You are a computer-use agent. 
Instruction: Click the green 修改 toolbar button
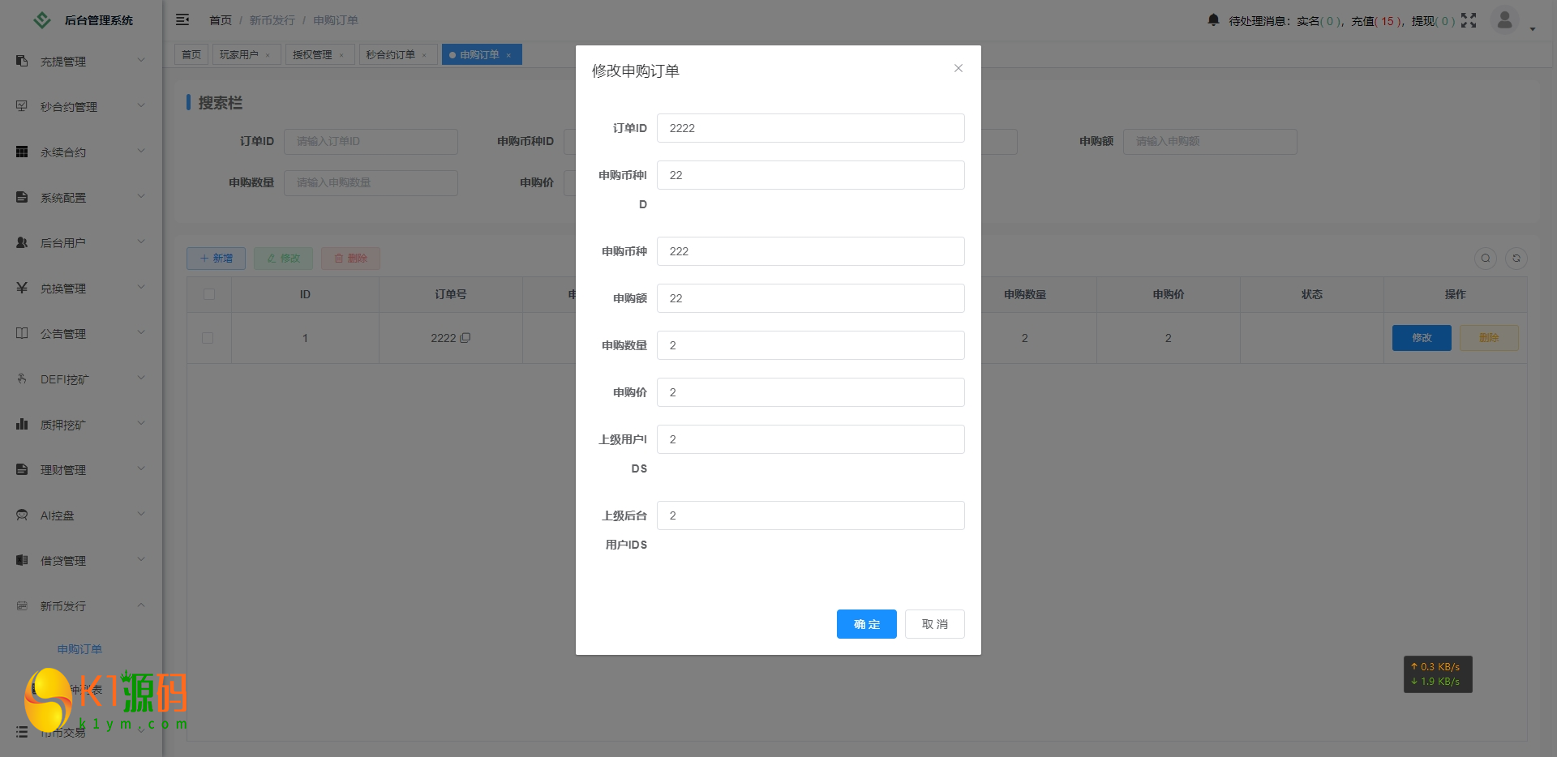point(283,259)
